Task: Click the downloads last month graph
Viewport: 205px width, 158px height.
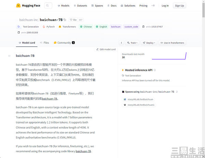Action: [169, 56]
